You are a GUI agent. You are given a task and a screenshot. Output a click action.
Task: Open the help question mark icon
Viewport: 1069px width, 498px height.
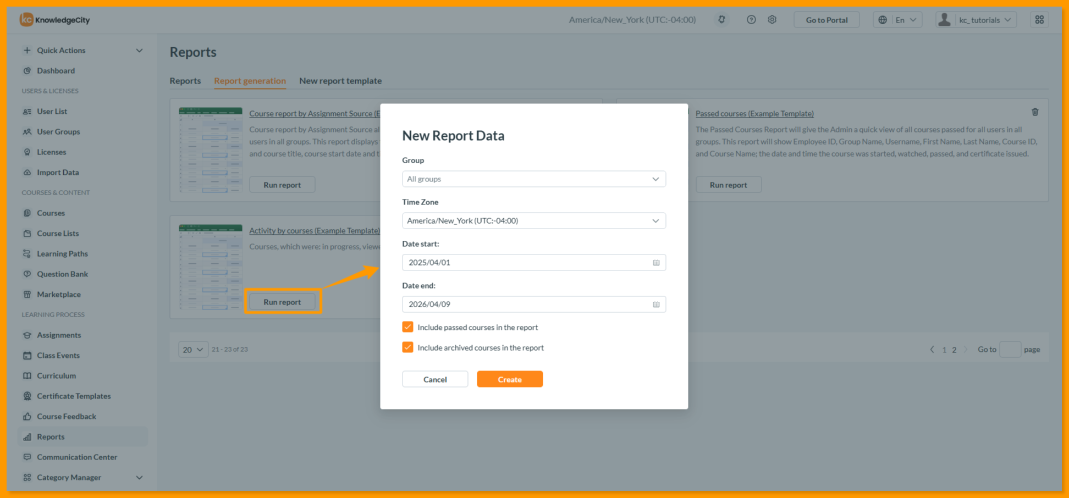pyautogui.click(x=751, y=19)
